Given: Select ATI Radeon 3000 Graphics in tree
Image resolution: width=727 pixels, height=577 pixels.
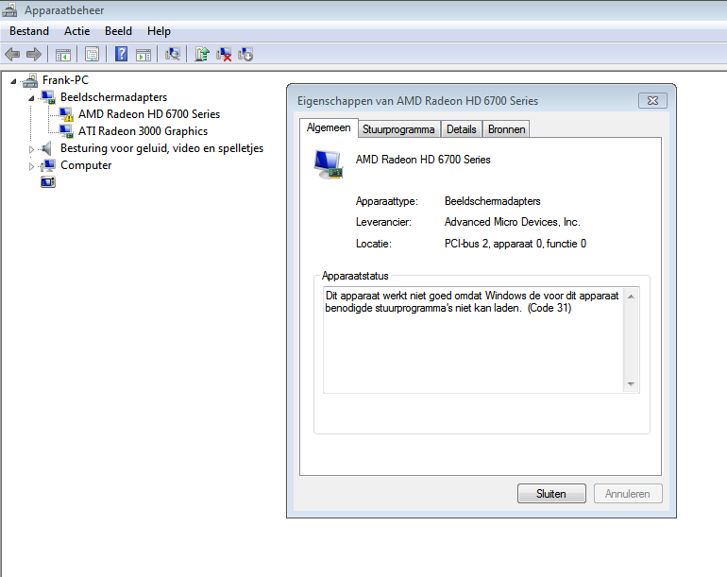Looking at the screenshot, I should 143,131.
